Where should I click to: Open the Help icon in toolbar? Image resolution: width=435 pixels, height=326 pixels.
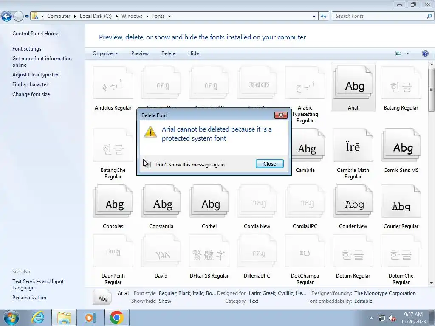pyautogui.click(x=425, y=53)
